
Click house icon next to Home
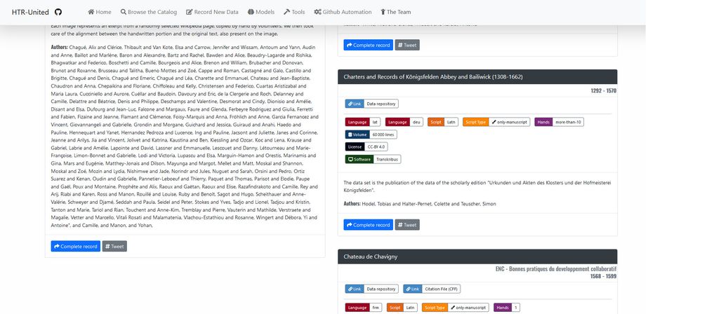(91, 12)
